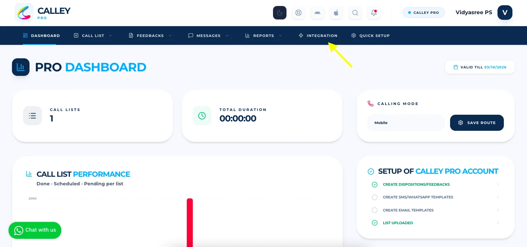Select Create SMS/WhatsApp Templates setup step
This screenshot has width=527, height=247.
[435, 197]
